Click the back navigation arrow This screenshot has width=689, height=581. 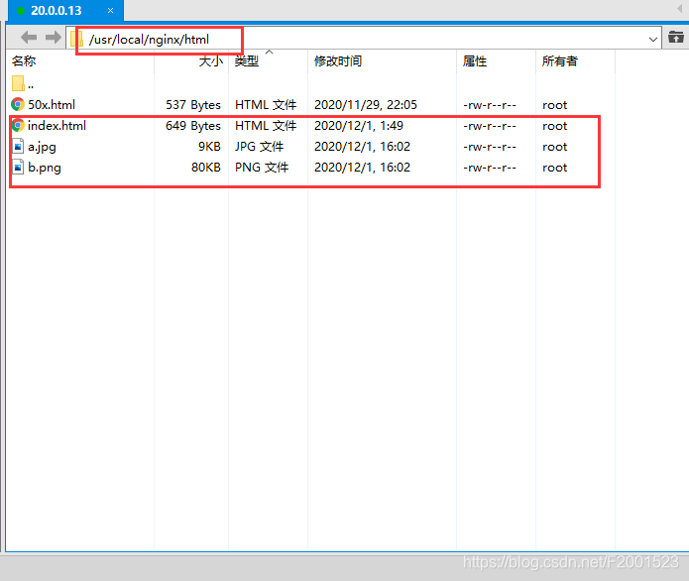pos(29,38)
